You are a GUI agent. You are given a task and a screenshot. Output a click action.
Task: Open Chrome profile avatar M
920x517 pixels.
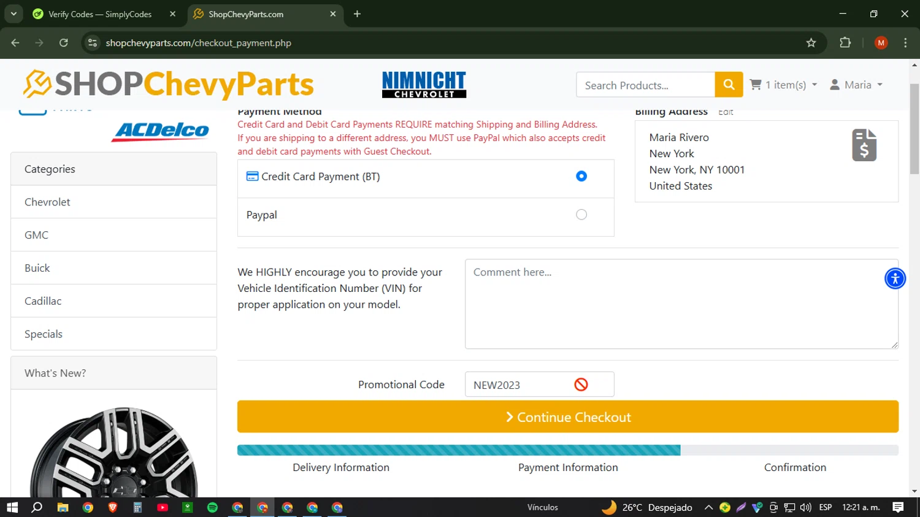[x=881, y=43]
